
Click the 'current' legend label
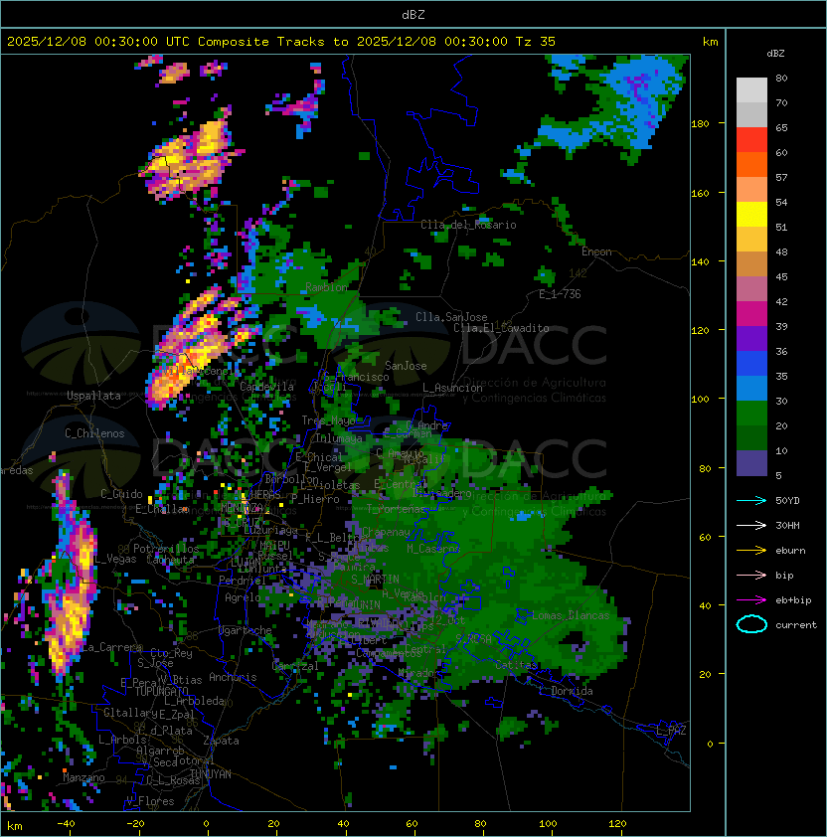796,625
